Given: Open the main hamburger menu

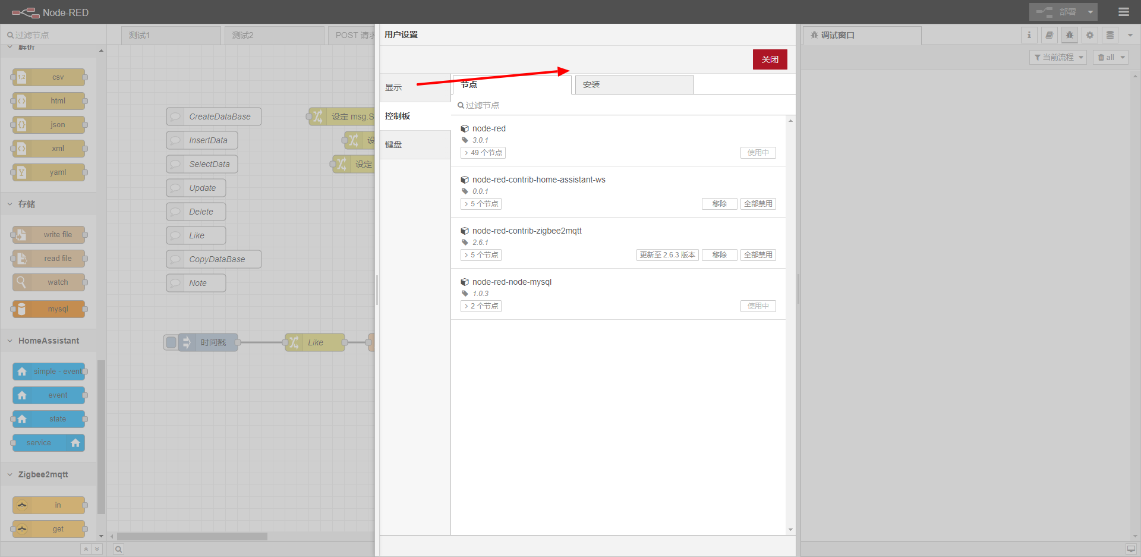Looking at the screenshot, I should point(1123,12).
